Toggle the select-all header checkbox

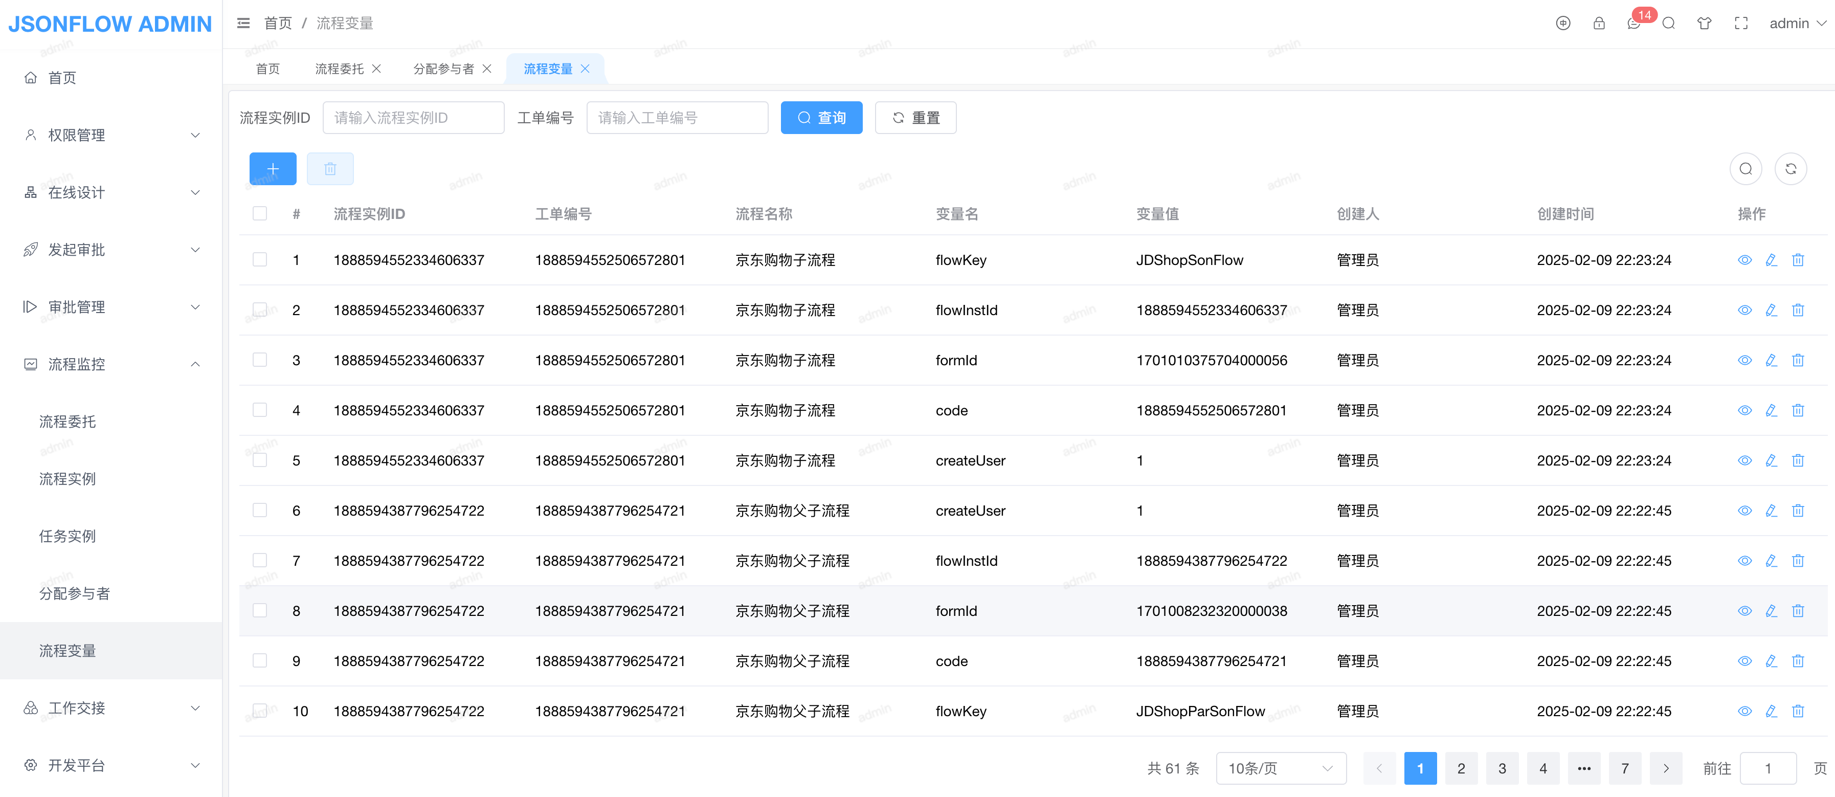pyautogui.click(x=260, y=214)
